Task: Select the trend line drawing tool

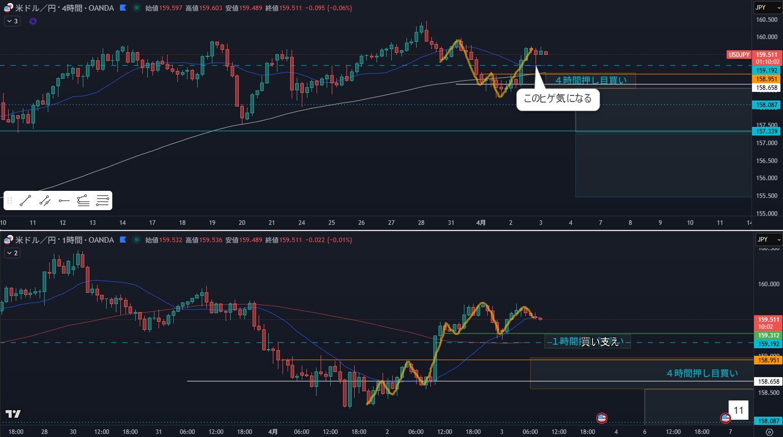Action: (x=25, y=201)
